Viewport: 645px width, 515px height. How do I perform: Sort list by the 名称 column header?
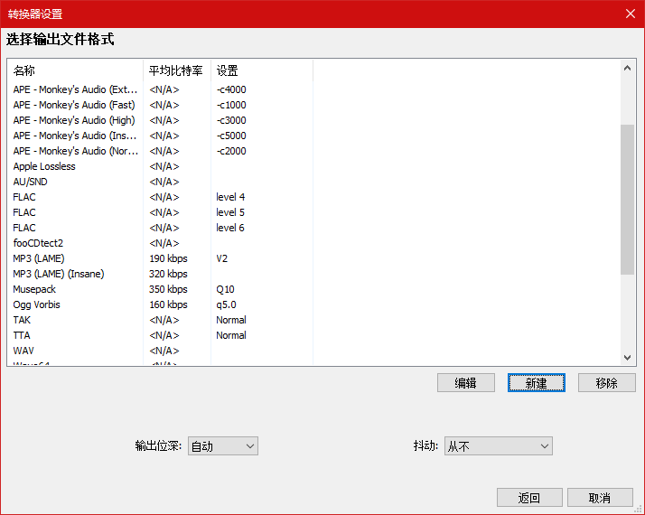[75, 70]
